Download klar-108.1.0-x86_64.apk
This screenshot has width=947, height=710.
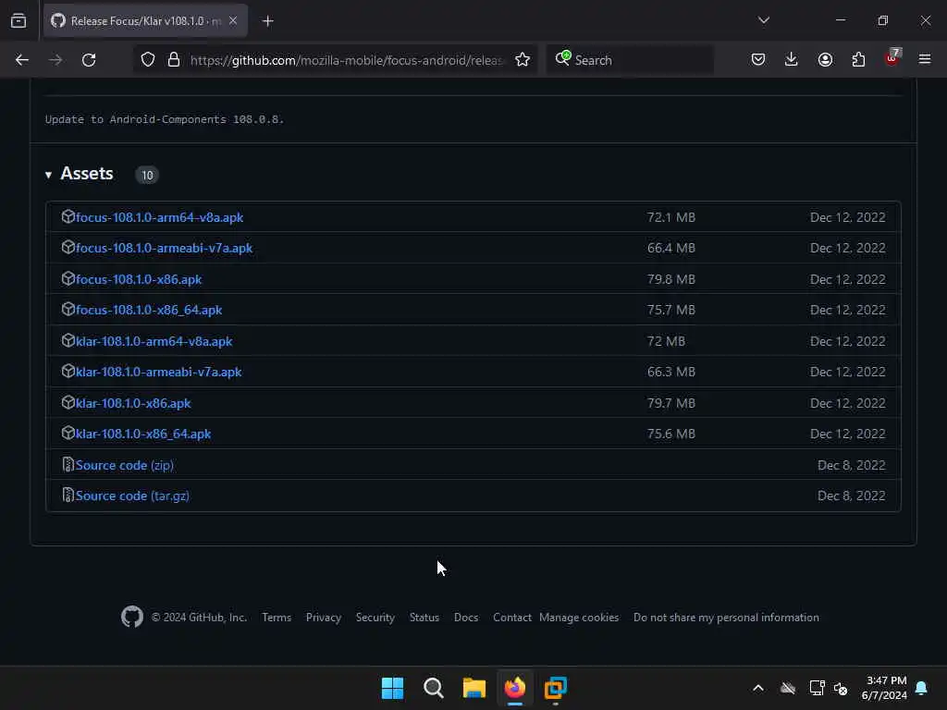(x=143, y=435)
